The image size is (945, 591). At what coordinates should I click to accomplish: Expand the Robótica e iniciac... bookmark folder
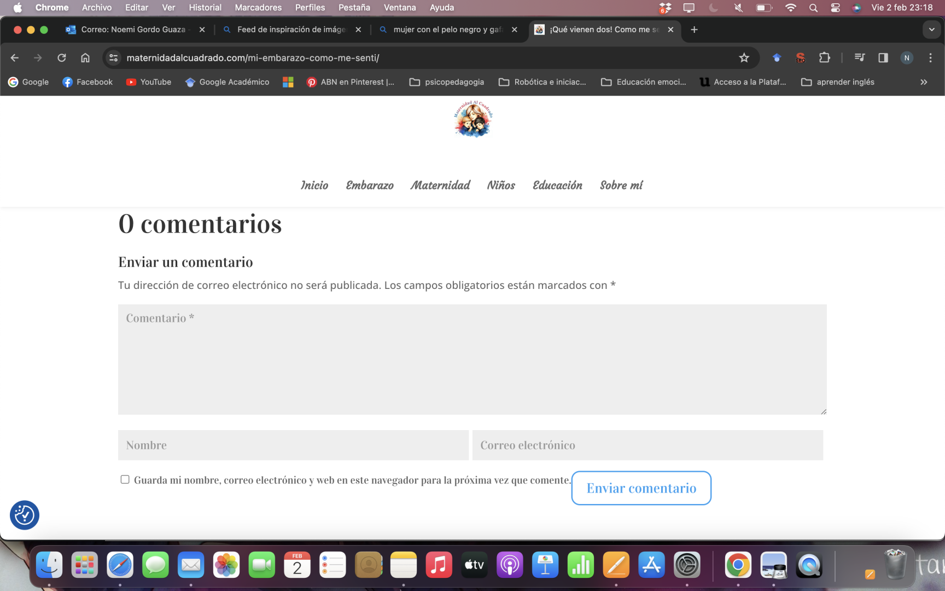[542, 82]
